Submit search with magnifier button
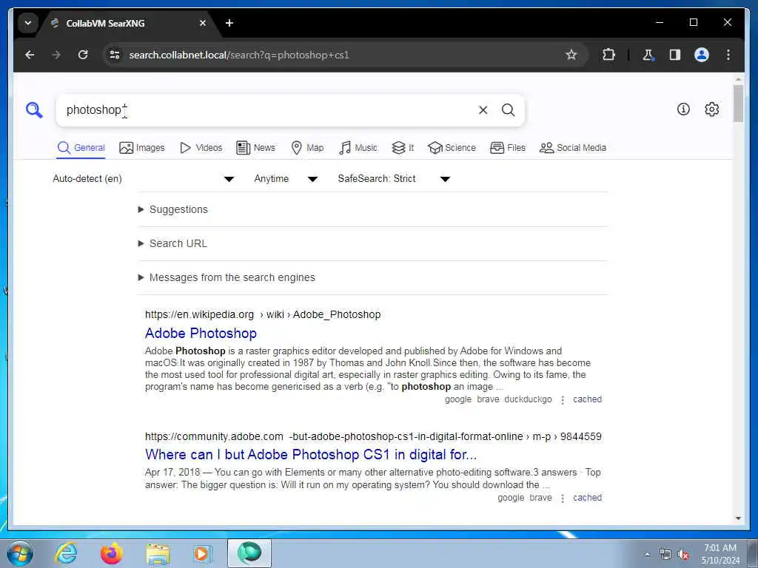Viewport: 758px width, 568px height. coord(508,110)
